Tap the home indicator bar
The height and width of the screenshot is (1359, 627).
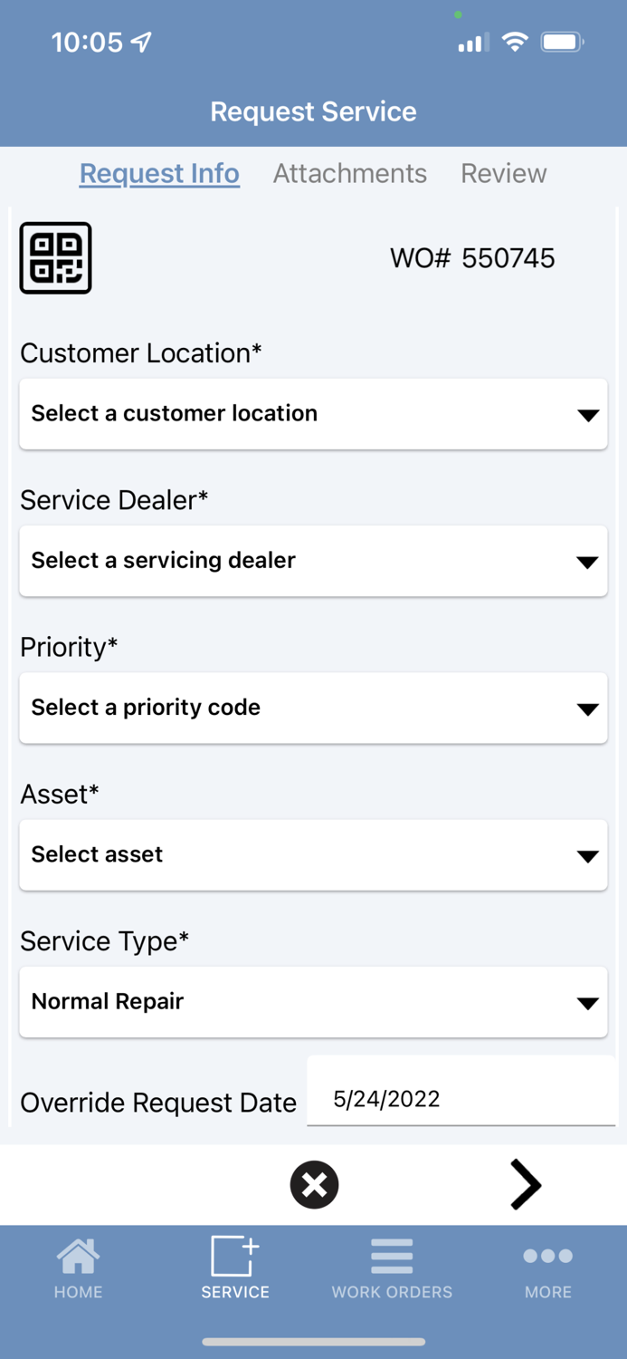click(x=314, y=1342)
